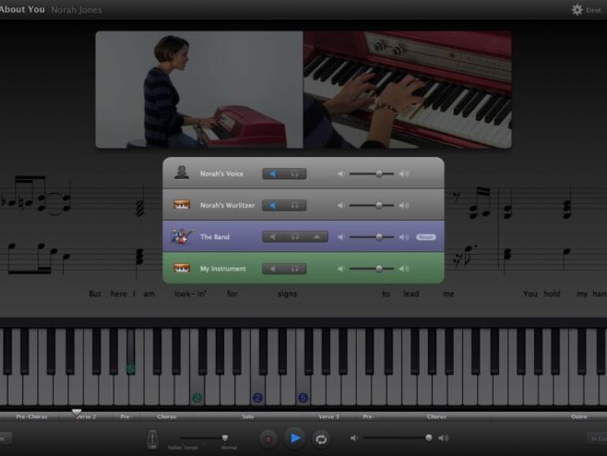Jump to the Outro section
Image resolution: width=607 pixels, height=456 pixels.
tap(579, 417)
